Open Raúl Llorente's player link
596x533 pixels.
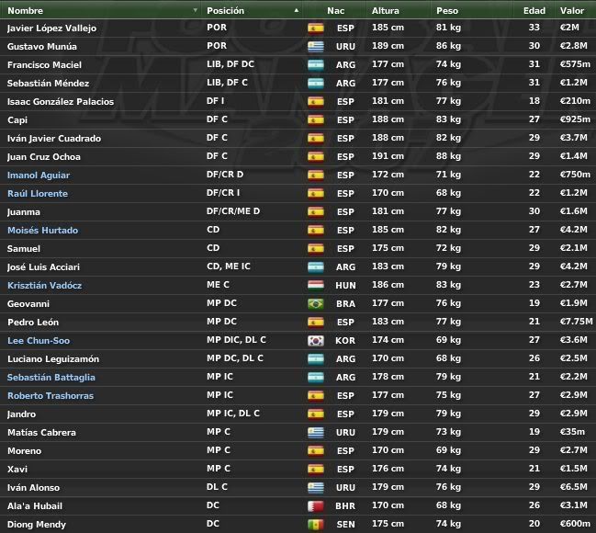[x=38, y=194]
